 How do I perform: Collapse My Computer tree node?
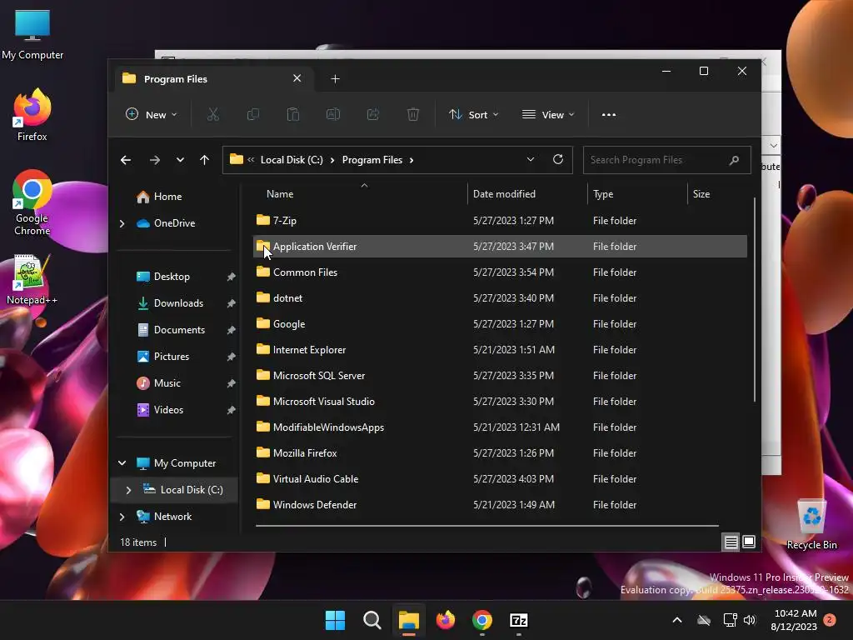point(122,463)
